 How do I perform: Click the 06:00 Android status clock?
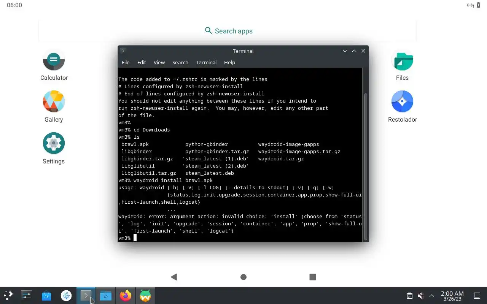(x=14, y=5)
